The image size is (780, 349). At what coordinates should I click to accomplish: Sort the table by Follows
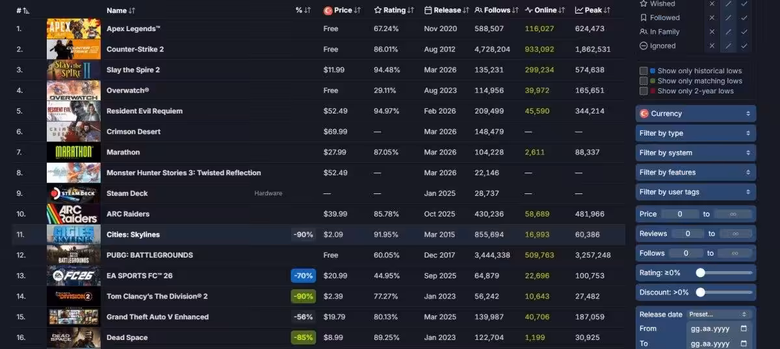497,10
